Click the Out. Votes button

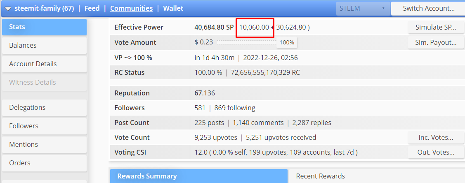436,153
